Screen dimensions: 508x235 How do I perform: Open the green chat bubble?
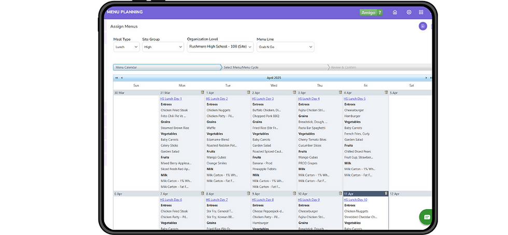coord(427,217)
